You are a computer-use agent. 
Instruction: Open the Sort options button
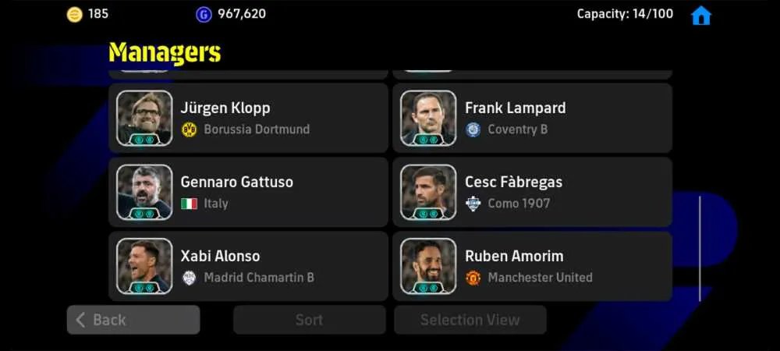pyautogui.click(x=310, y=320)
